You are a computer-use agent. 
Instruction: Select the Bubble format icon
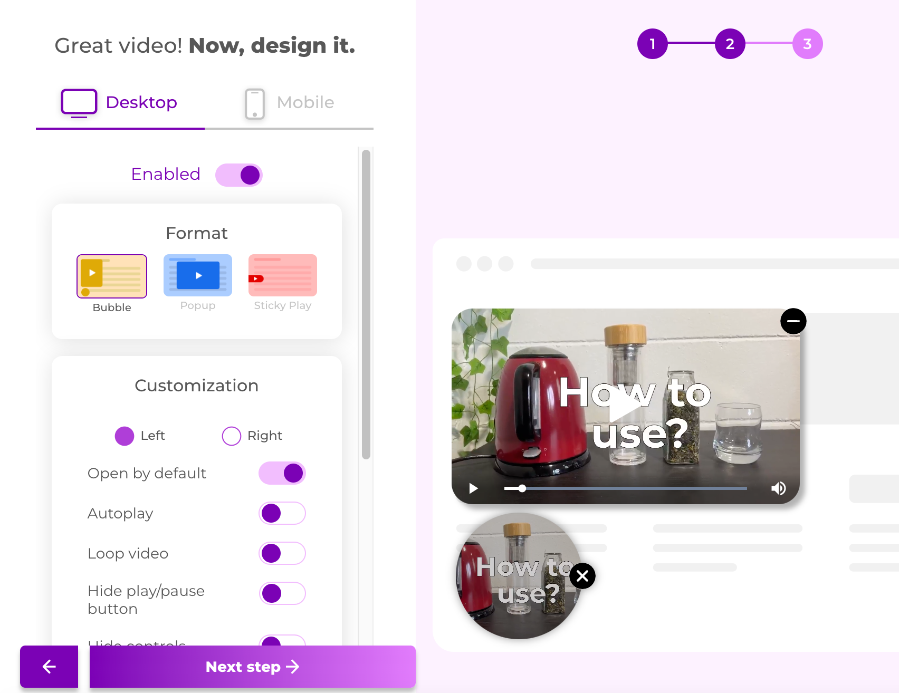pos(112,276)
